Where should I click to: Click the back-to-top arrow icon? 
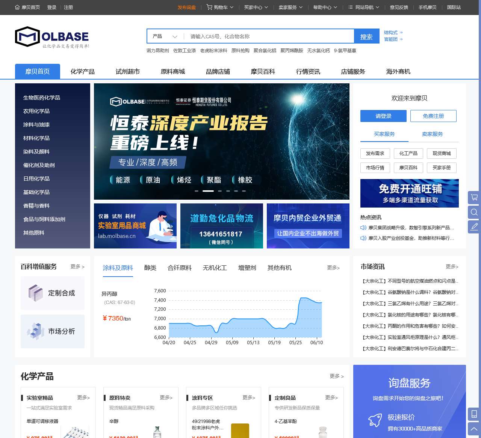(x=474, y=429)
